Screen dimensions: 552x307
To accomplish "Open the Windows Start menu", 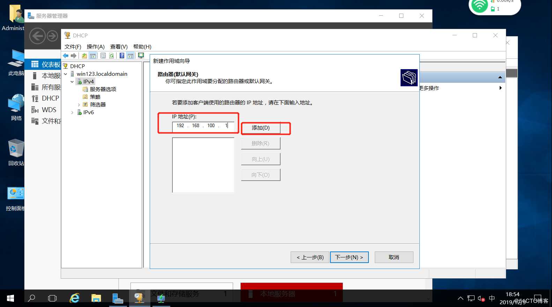I will 10,298.
